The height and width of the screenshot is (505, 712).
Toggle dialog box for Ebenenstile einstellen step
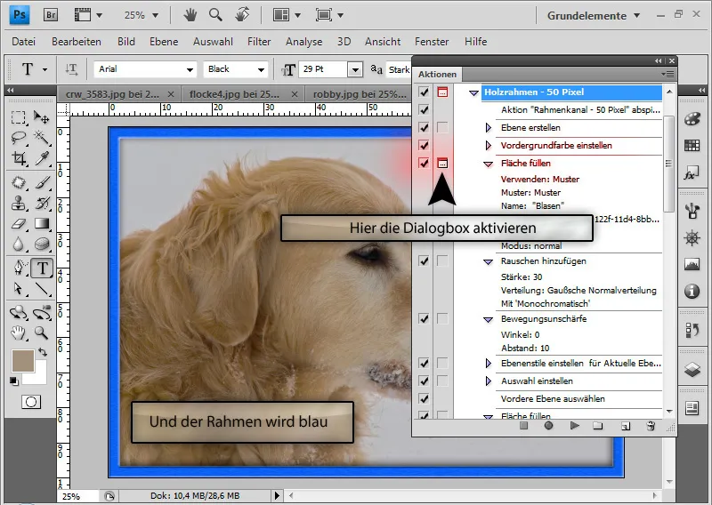click(442, 363)
